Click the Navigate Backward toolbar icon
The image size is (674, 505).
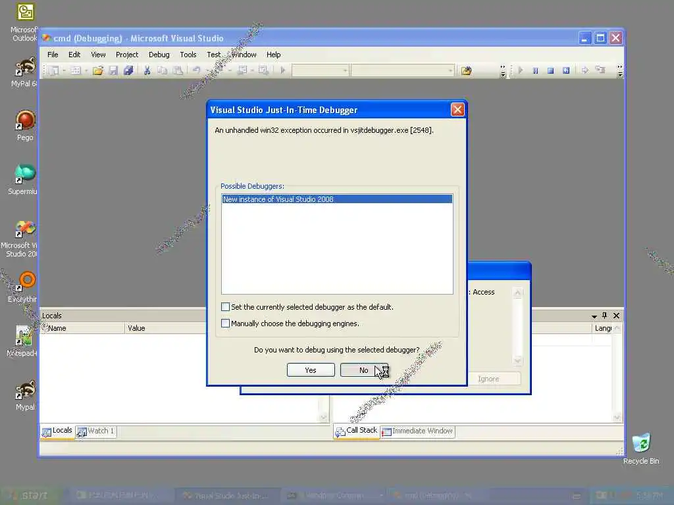coord(242,70)
